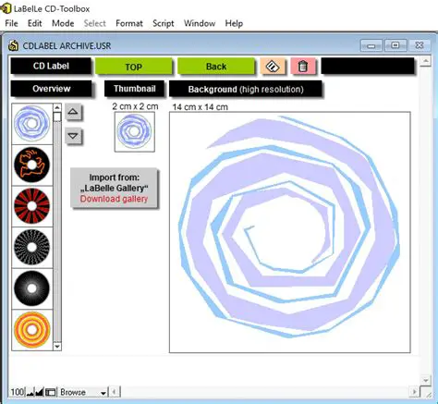Image resolution: width=438 pixels, height=404 pixels.
Task: Open the Format menu
Action: point(129,23)
